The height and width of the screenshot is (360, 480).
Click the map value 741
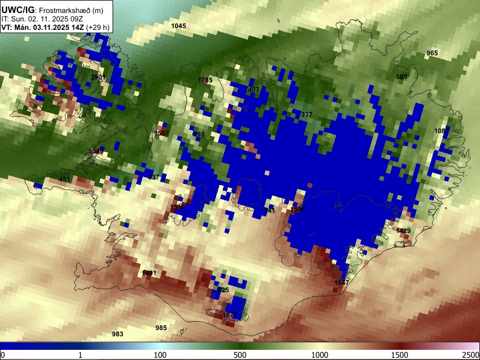[269, 210]
